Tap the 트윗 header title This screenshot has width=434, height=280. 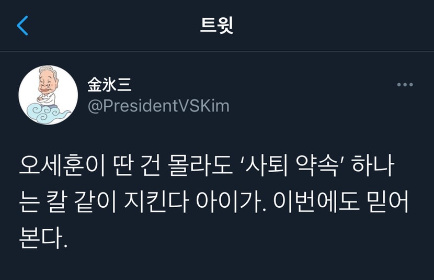coord(216,26)
